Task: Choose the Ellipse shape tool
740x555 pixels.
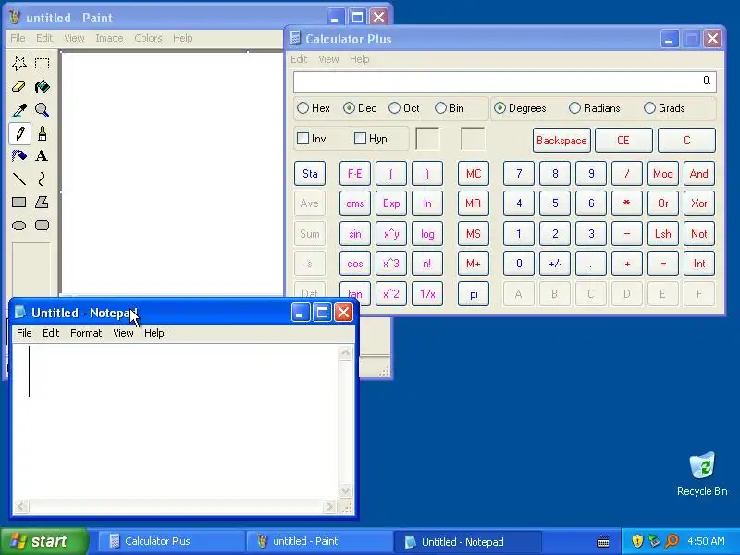Action: pyautogui.click(x=19, y=226)
